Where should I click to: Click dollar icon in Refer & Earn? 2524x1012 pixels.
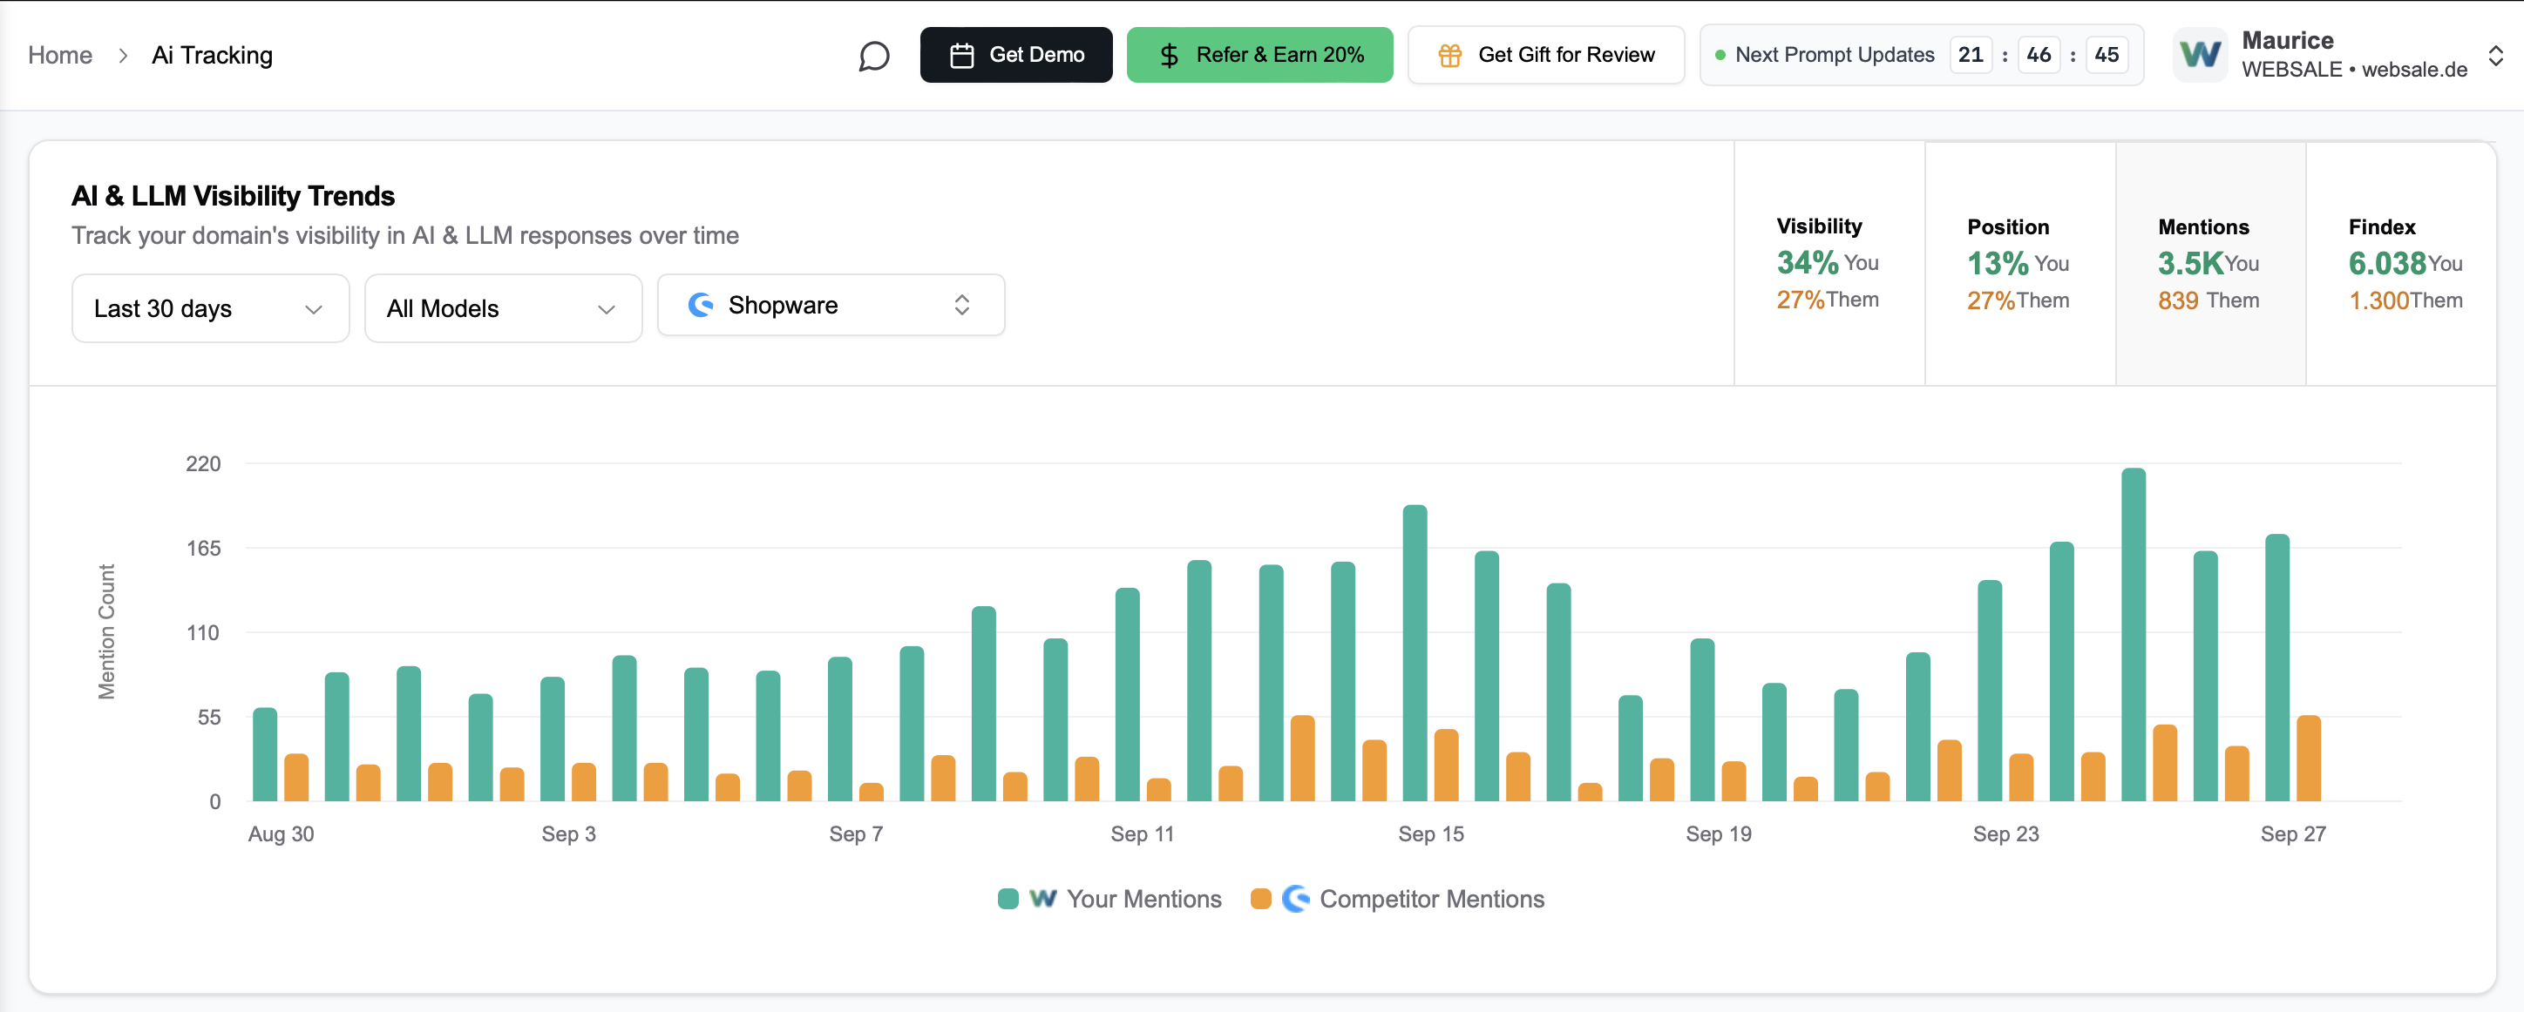(1168, 56)
